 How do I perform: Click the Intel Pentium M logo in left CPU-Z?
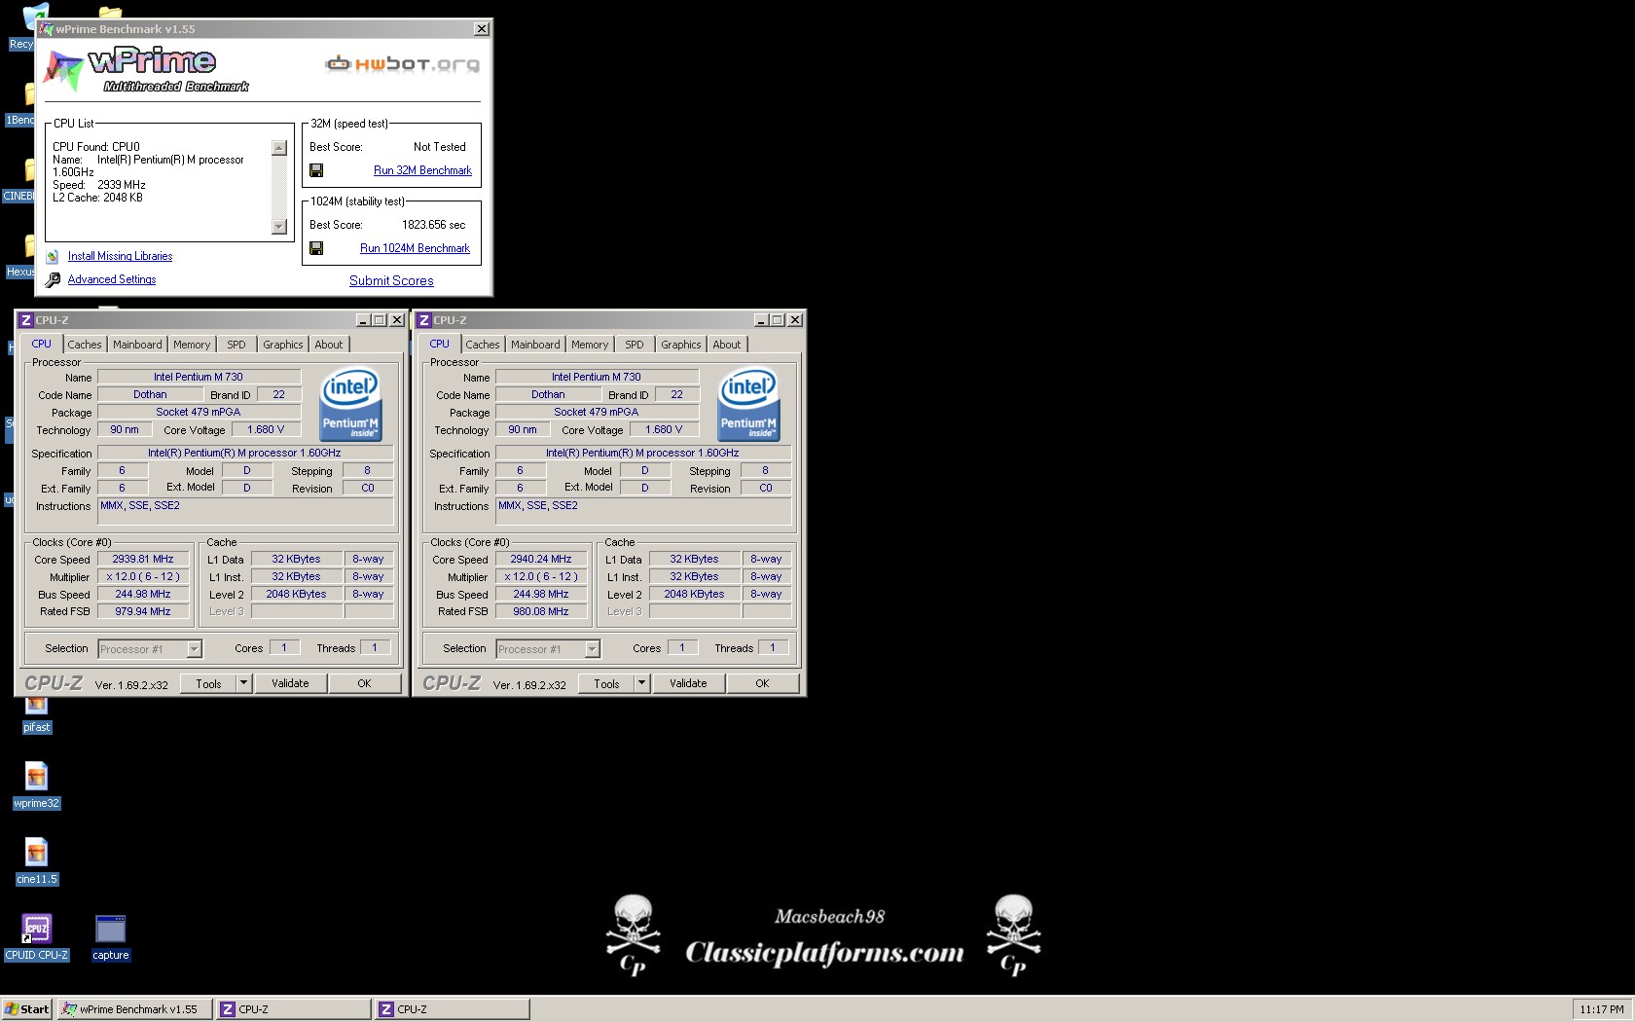(x=350, y=404)
